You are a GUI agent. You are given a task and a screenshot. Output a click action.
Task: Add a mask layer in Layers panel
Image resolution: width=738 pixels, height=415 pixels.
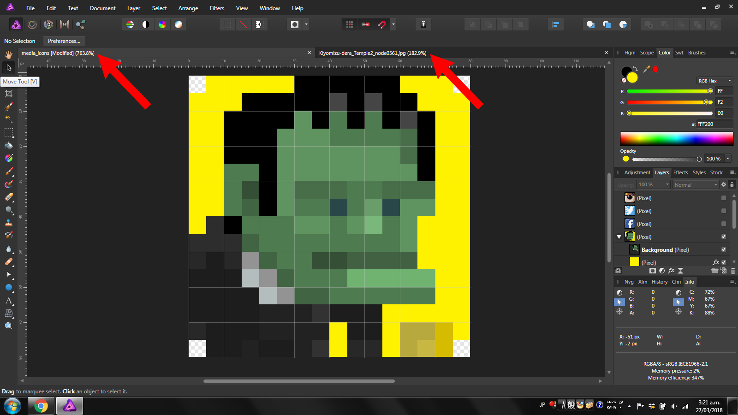click(x=652, y=271)
